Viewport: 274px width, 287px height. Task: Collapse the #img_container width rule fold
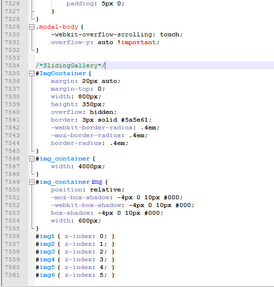32,159
